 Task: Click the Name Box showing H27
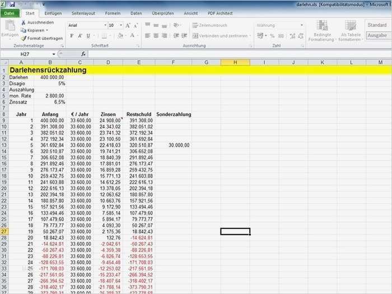(25, 54)
